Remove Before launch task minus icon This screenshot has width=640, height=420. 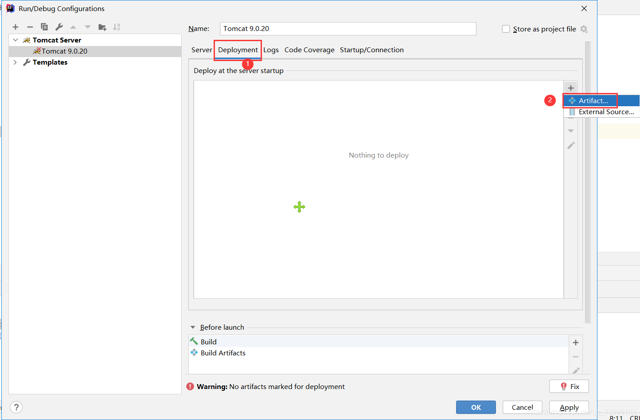[576, 356]
